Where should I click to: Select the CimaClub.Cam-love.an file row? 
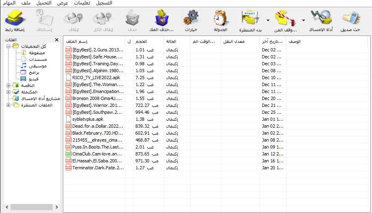click(216, 154)
